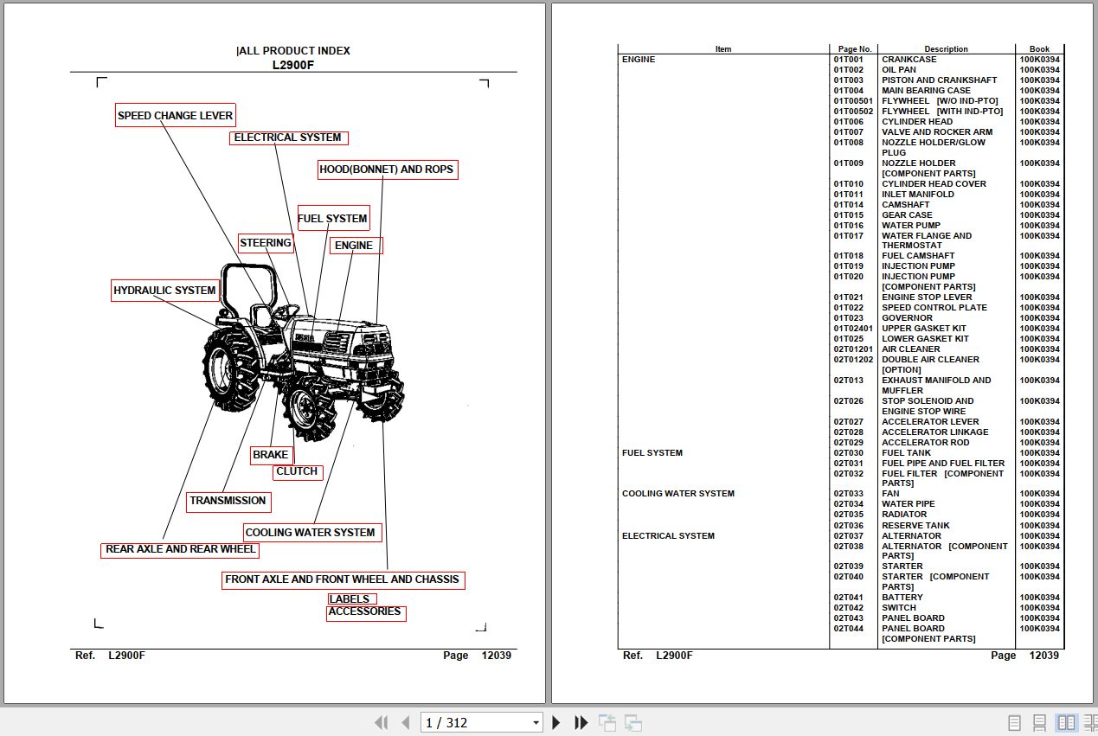
Task: Go to the next page
Action: (556, 722)
